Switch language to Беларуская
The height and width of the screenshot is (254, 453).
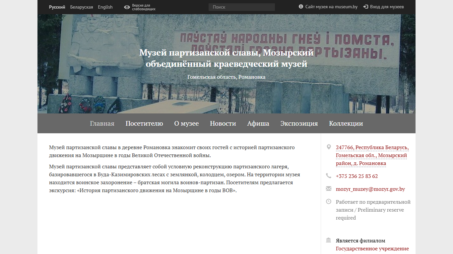tap(82, 7)
